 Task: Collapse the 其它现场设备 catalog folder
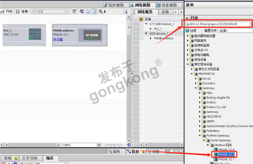[x=188, y=64]
